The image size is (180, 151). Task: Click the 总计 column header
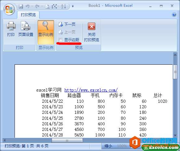click(158, 96)
